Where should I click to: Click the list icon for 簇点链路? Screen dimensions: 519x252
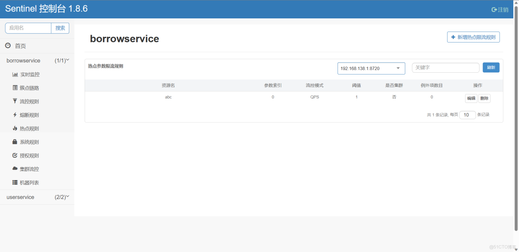click(15, 88)
